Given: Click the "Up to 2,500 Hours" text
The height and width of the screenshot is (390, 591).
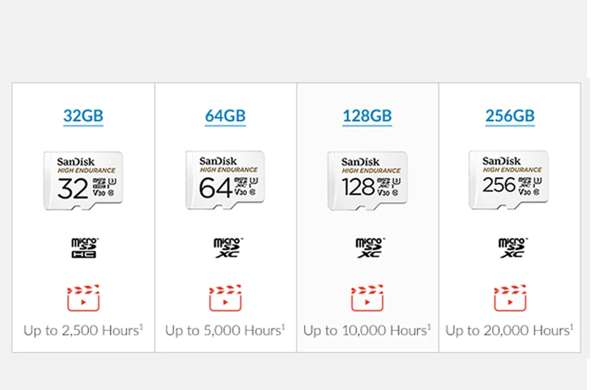Looking at the screenshot, I should click(83, 330).
